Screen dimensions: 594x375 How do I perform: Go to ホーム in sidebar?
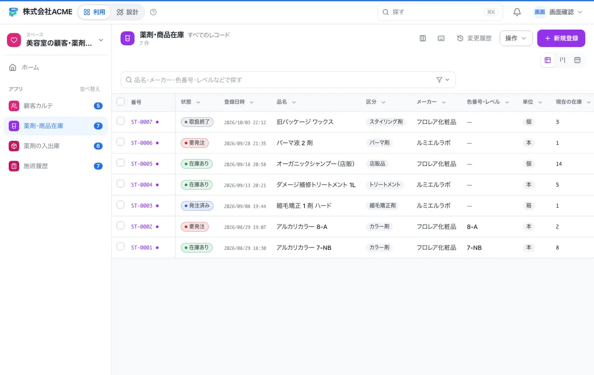click(56, 67)
